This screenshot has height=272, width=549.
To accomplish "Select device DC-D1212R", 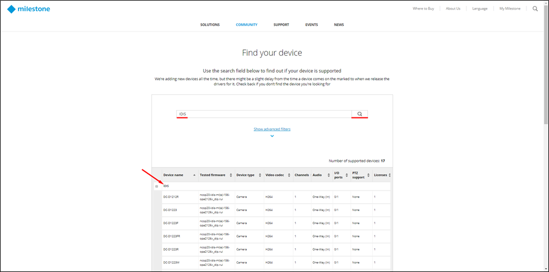I will coord(171,197).
